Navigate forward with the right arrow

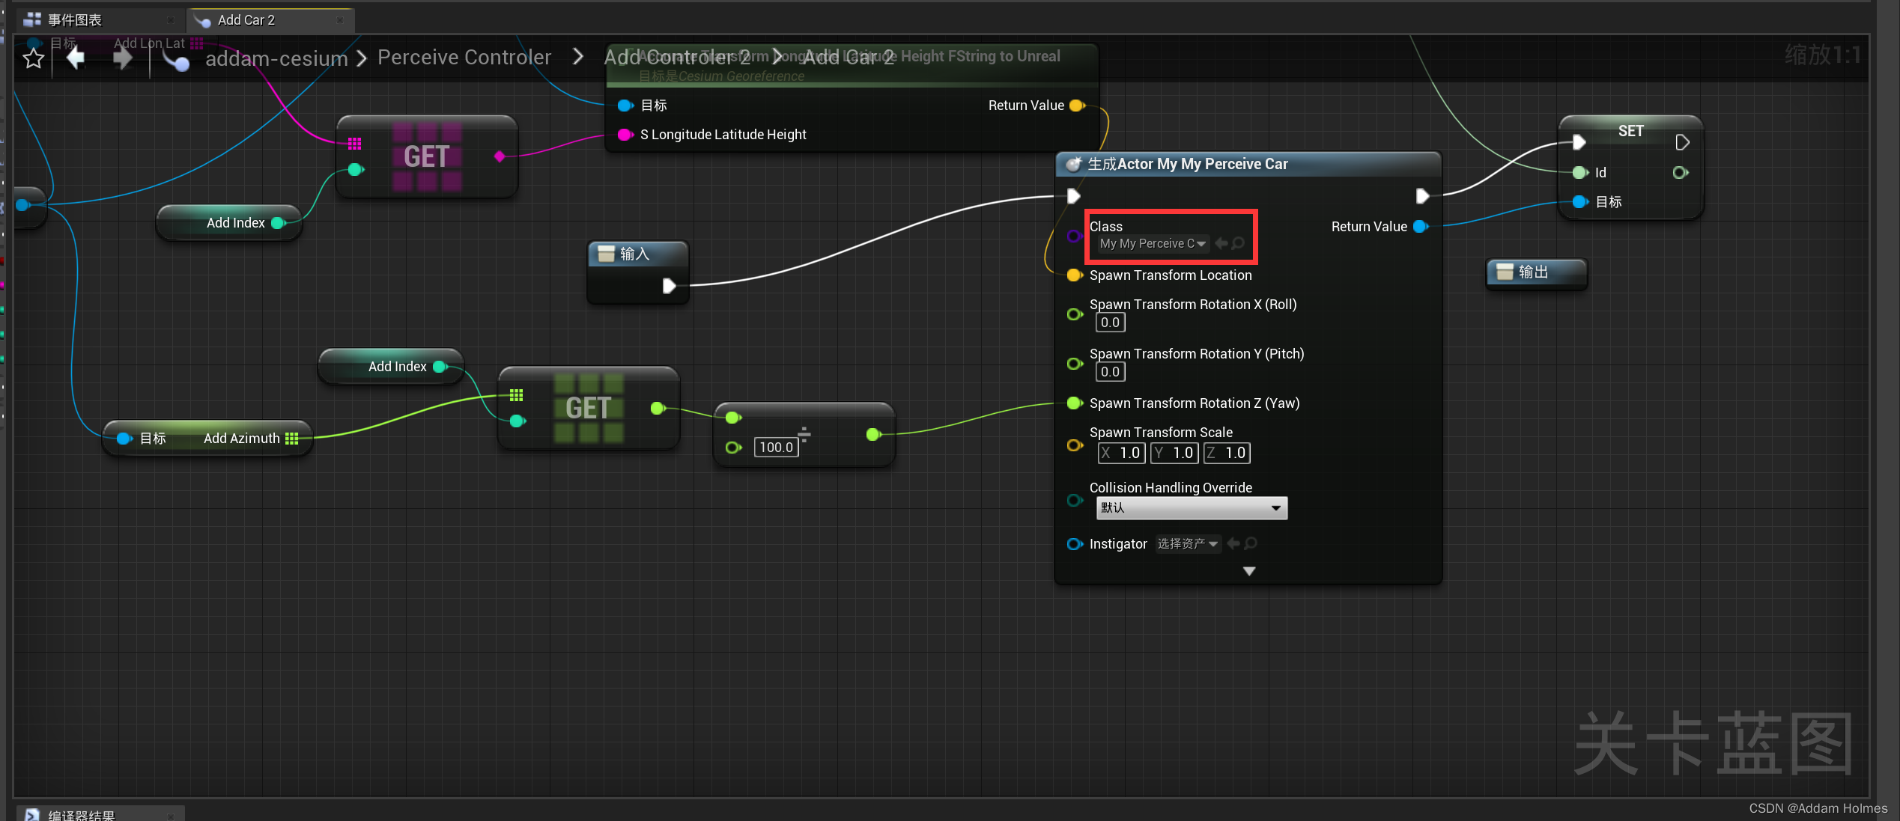(x=122, y=58)
